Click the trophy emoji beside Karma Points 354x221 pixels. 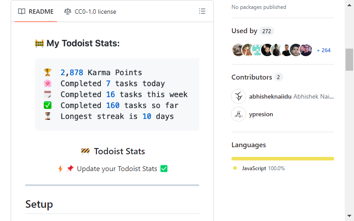(48, 72)
